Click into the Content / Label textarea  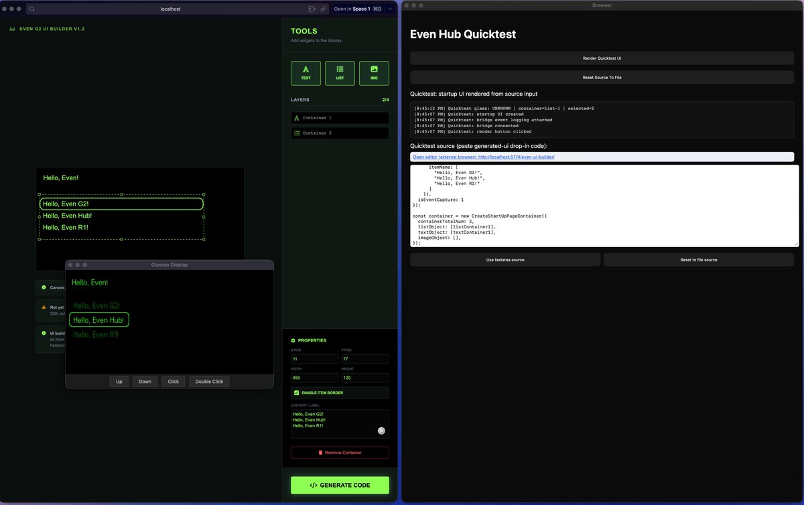click(340, 424)
